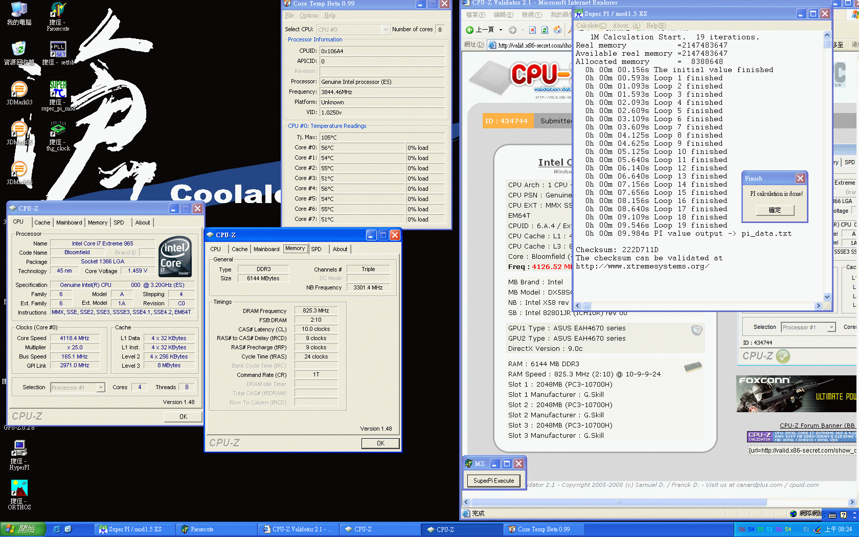Click the GPU icon beside GPU1 Type
This screenshot has height=537, width=859.
click(x=696, y=330)
